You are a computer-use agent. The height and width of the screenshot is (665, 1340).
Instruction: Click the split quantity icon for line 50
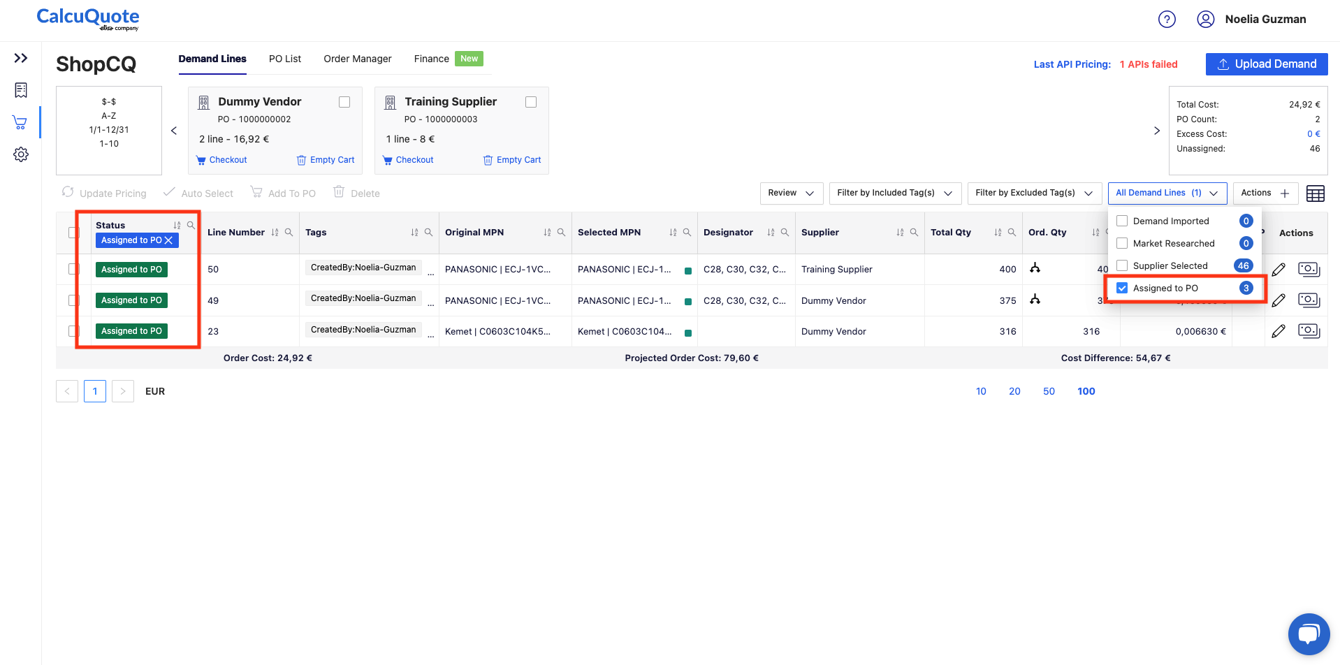(1035, 268)
